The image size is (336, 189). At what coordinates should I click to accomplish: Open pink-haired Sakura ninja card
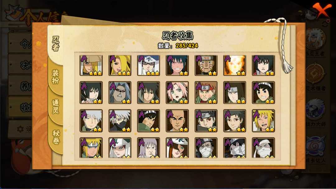[x=177, y=92]
